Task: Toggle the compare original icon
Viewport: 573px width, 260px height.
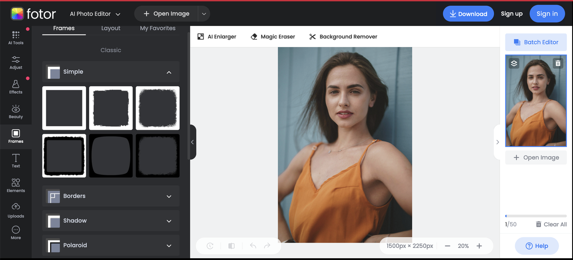Action: pyautogui.click(x=231, y=246)
